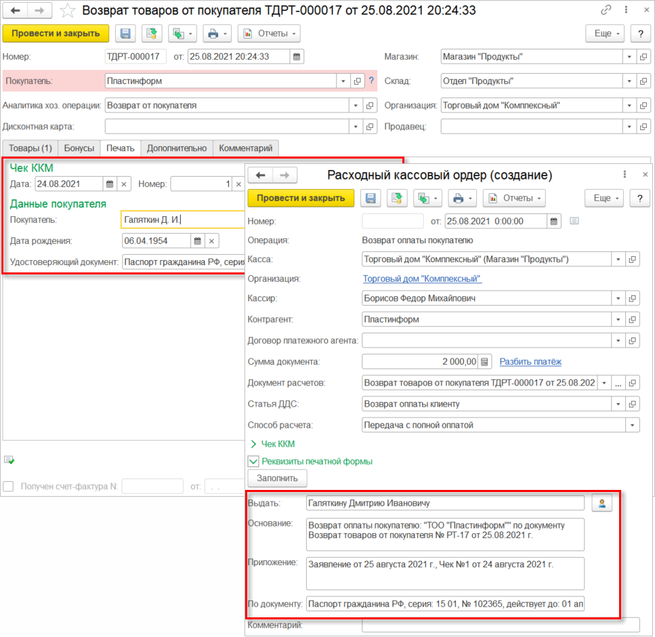Toggle the Получен счет-фактура checkbox

(x=8, y=487)
